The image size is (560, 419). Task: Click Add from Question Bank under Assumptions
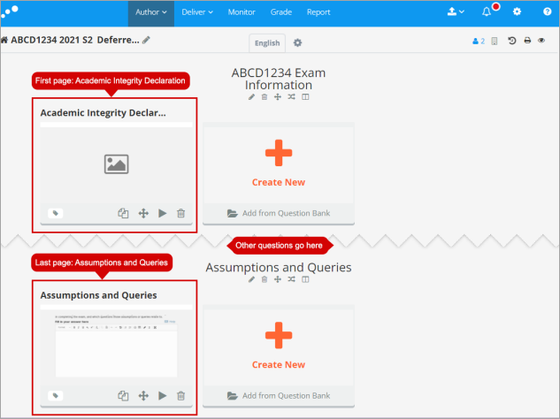coord(279,396)
